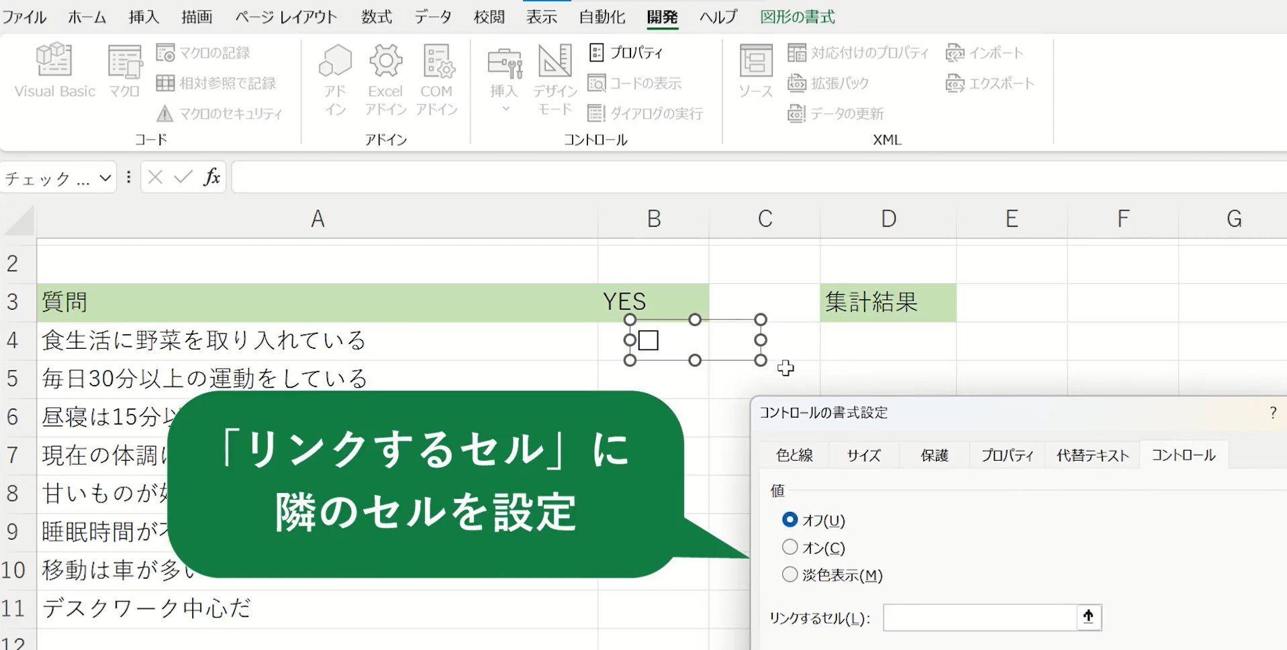The height and width of the screenshot is (650, 1287).
Task: Click the Name Box field
Action: pyautogui.click(x=48, y=178)
